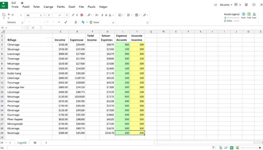The height and width of the screenshot is (150, 263).
Task: Open the Pairtts tab
Action: point(61,7)
